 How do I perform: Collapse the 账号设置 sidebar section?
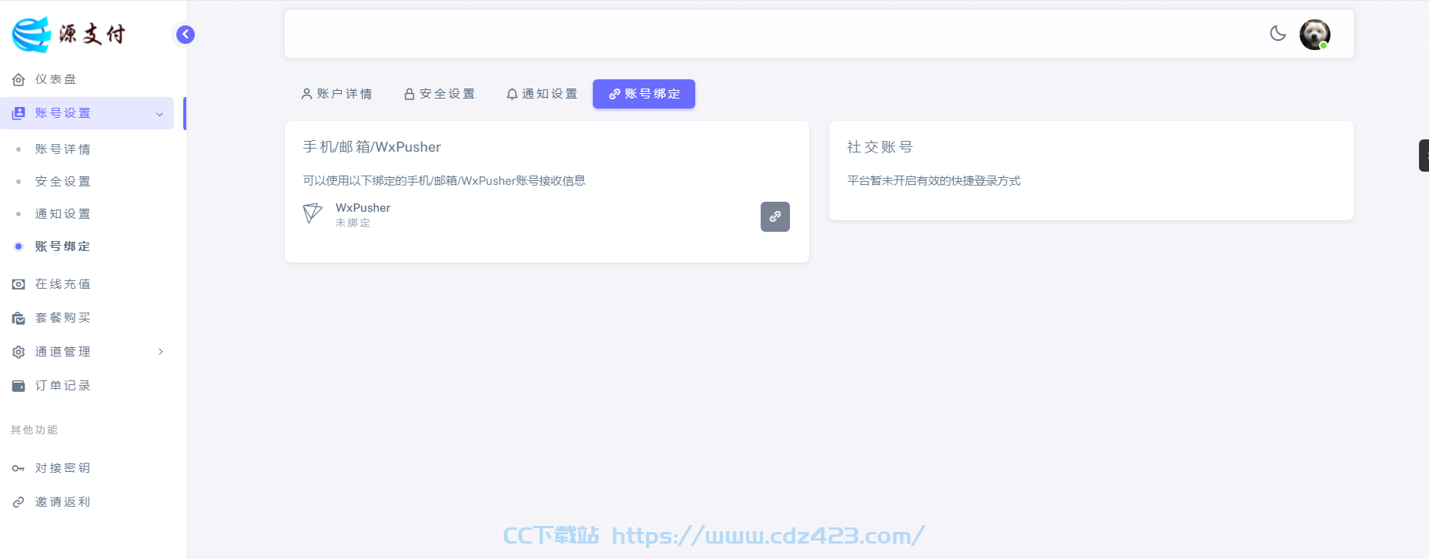87,113
